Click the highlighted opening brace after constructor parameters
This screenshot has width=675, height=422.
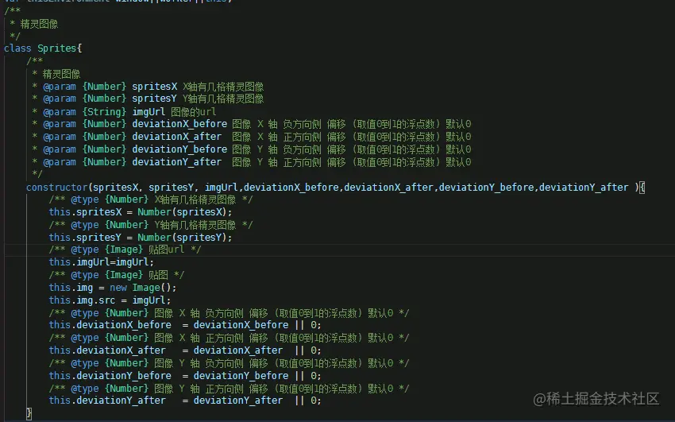pyautogui.click(x=642, y=188)
